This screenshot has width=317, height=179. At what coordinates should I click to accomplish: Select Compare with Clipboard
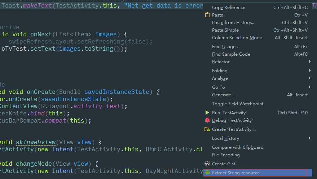click(x=257, y=147)
